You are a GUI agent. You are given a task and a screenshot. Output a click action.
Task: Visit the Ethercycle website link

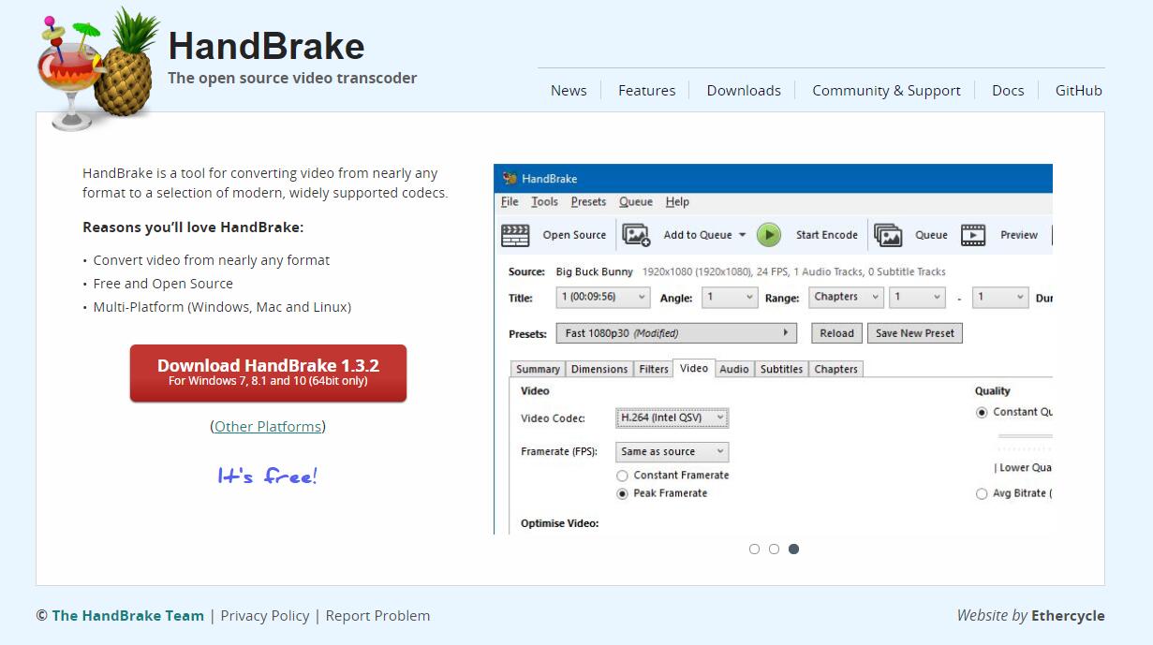click(1068, 615)
